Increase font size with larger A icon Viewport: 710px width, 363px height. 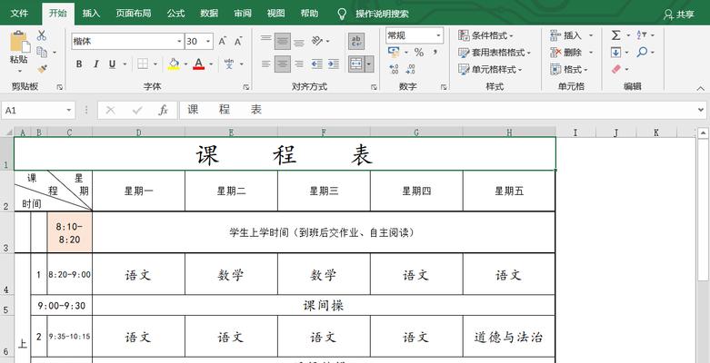pyautogui.click(x=223, y=42)
